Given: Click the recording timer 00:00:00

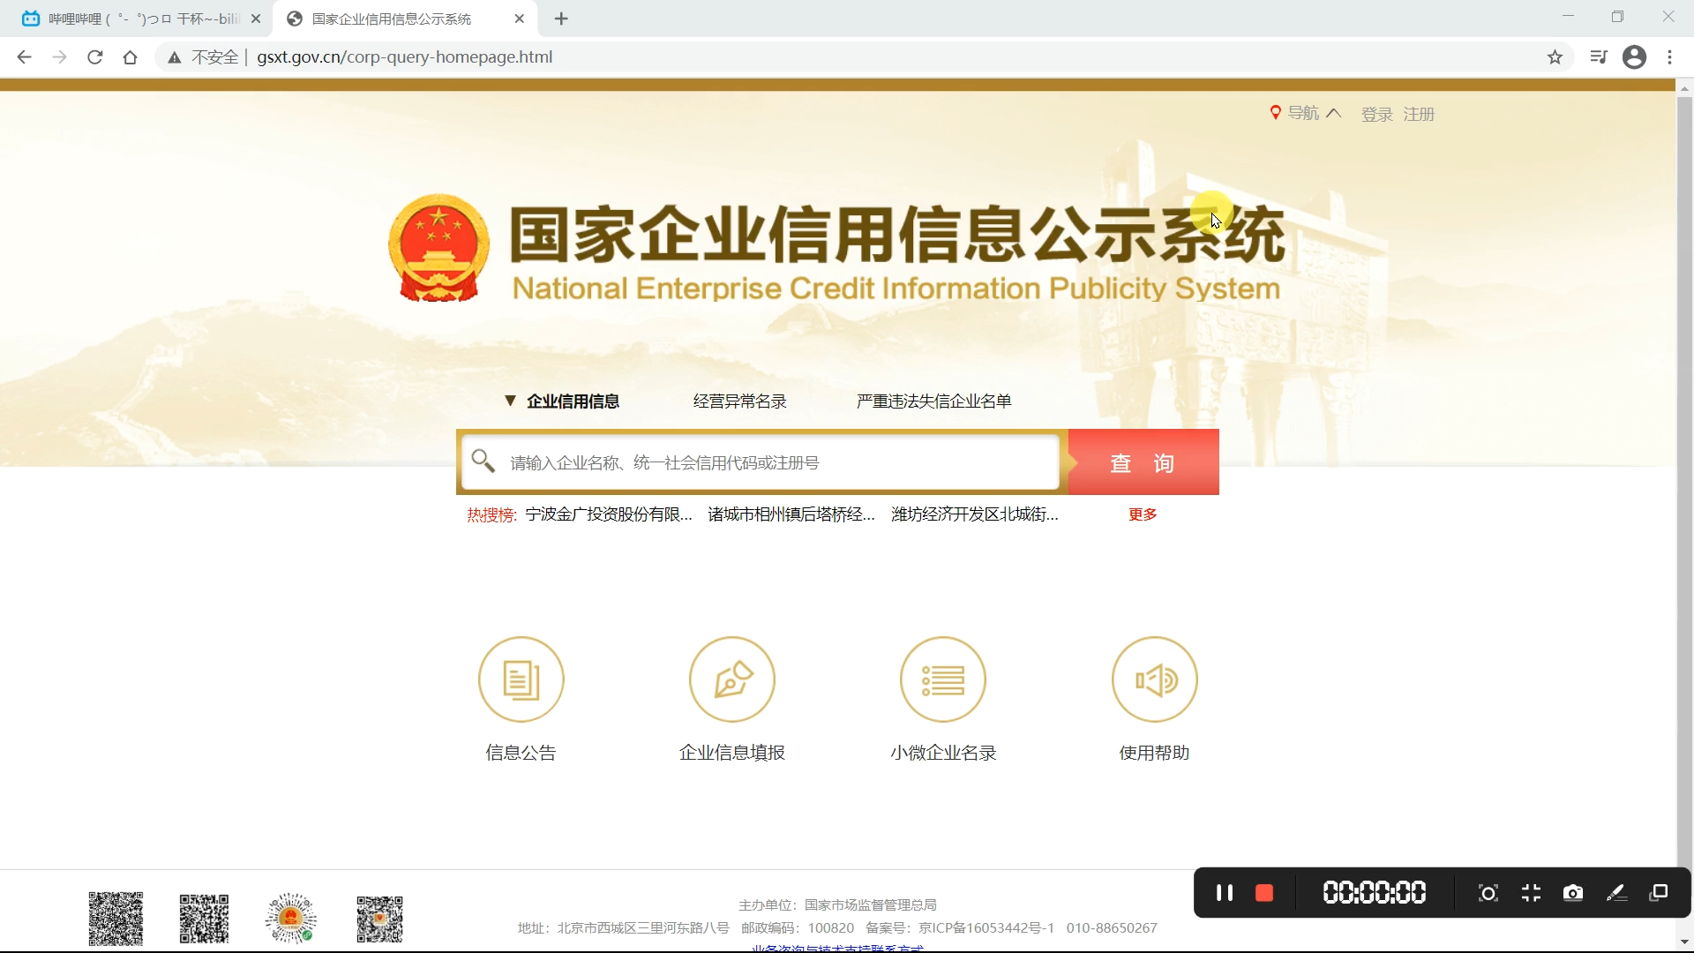Looking at the screenshot, I should click(1374, 893).
